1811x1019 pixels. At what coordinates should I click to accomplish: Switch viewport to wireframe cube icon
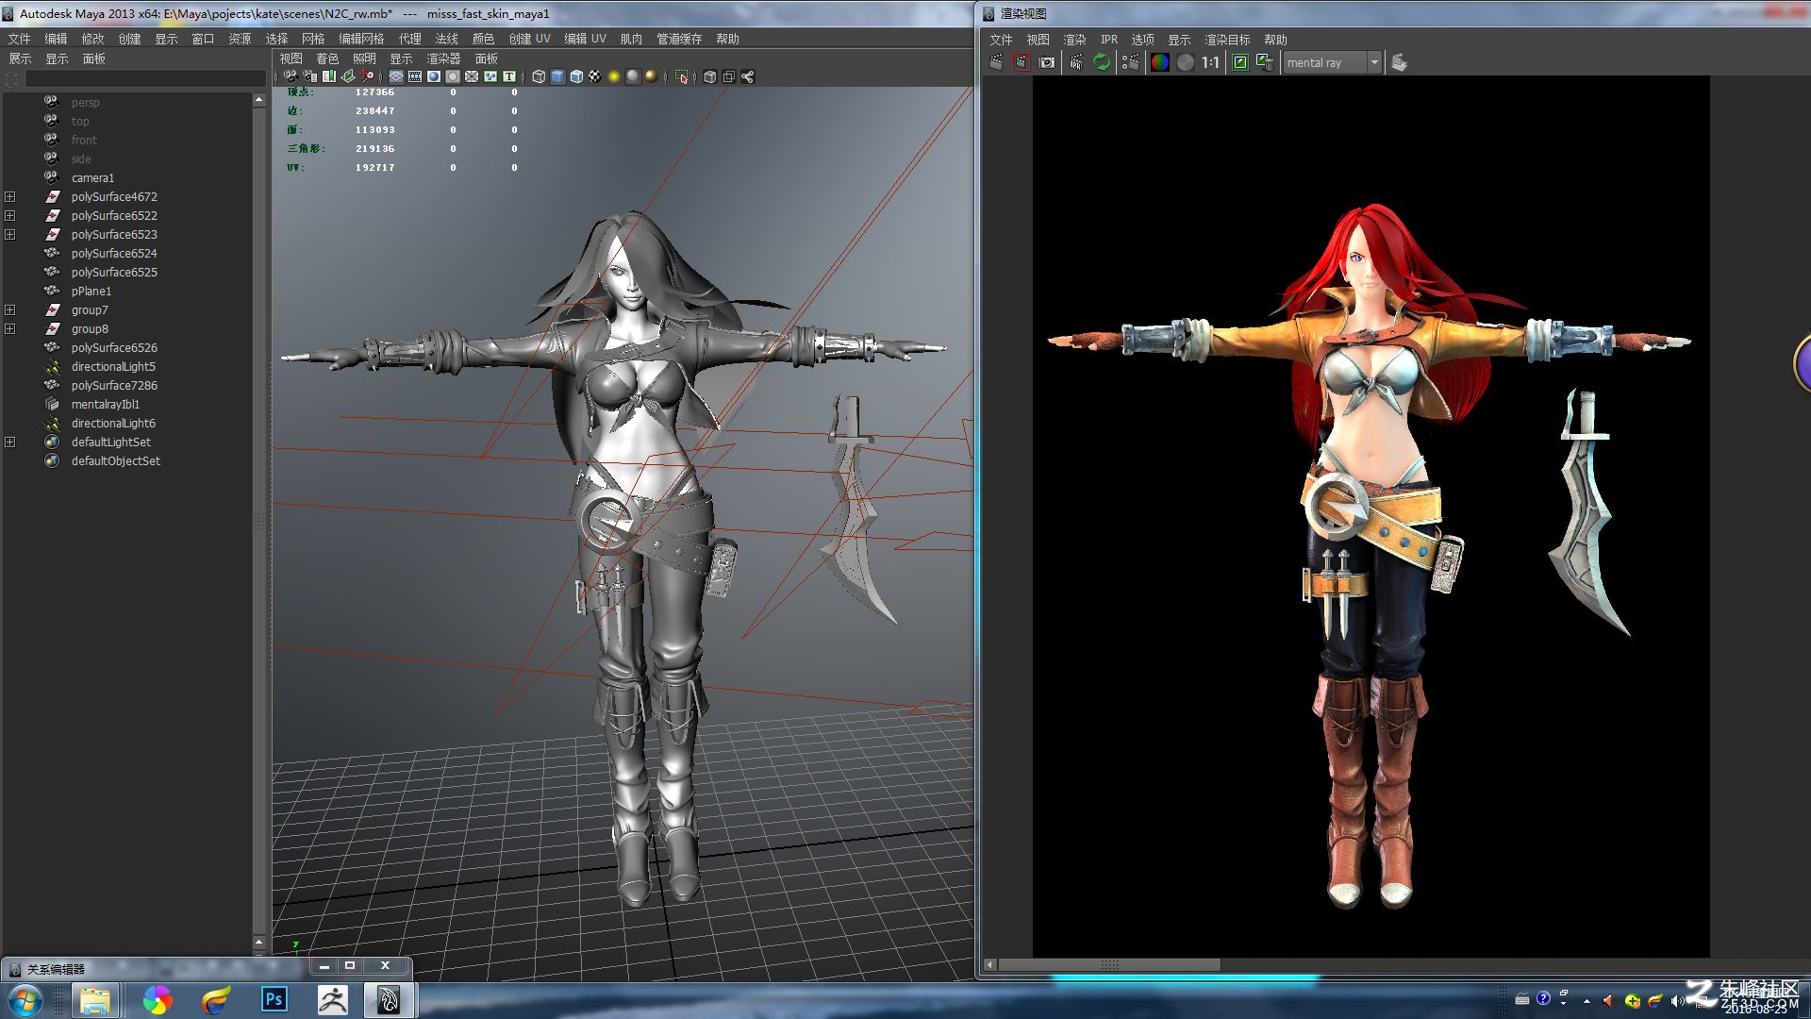(x=539, y=76)
